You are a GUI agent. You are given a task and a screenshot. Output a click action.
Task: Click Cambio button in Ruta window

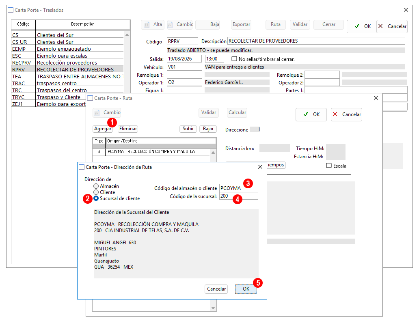coord(107,113)
